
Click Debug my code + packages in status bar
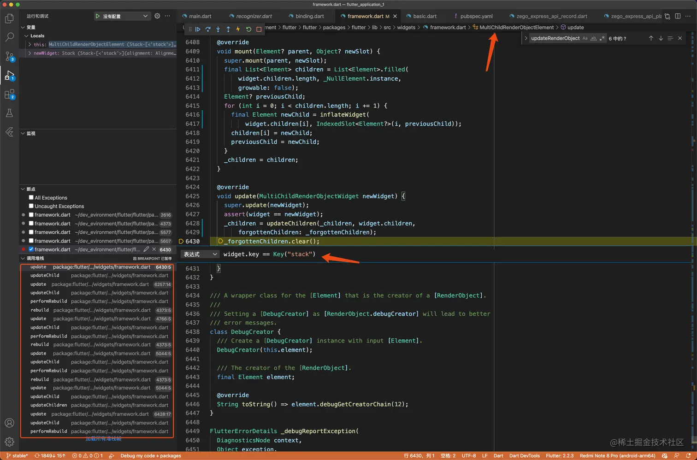150,456
